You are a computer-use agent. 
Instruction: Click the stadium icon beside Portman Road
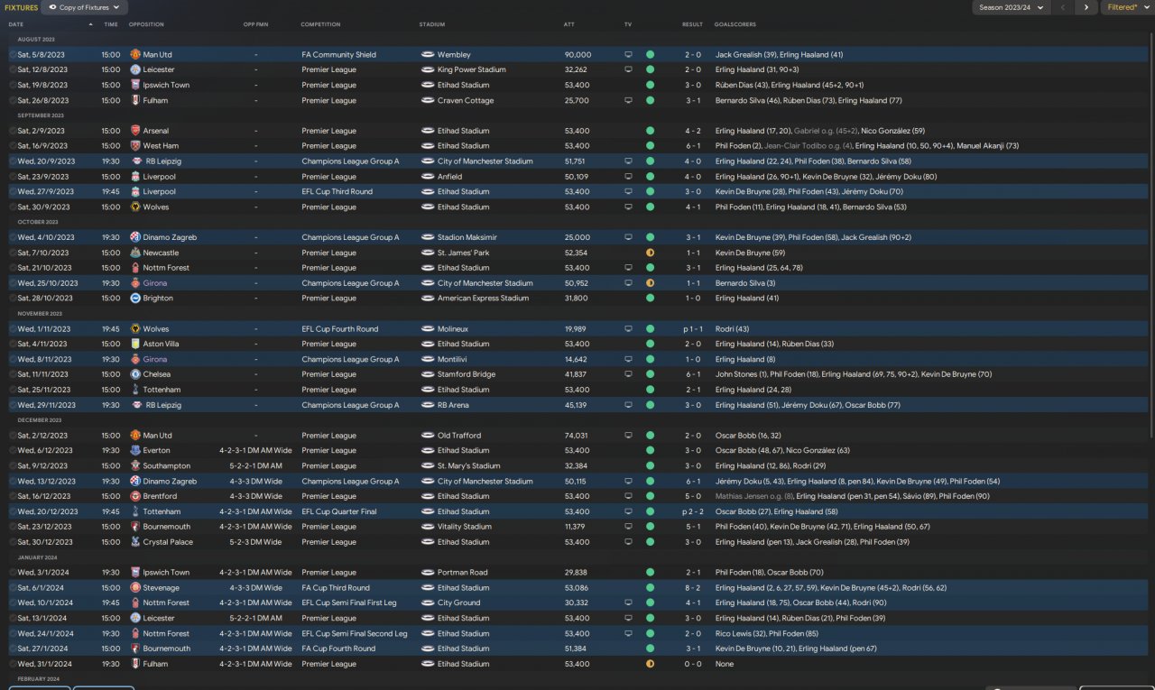pos(428,572)
